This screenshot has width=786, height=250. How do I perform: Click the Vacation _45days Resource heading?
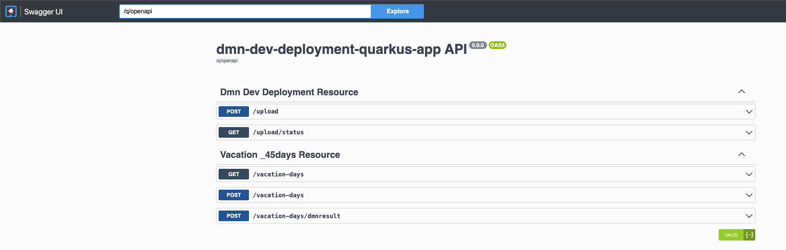tap(280, 155)
